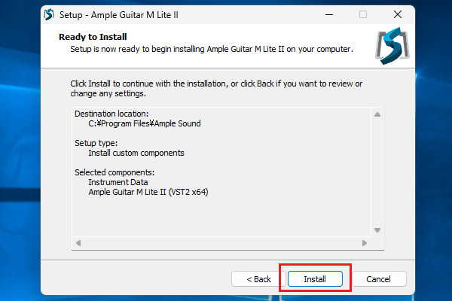Click the summary box scroll down arrow
The height and width of the screenshot is (301, 452).
(x=378, y=230)
